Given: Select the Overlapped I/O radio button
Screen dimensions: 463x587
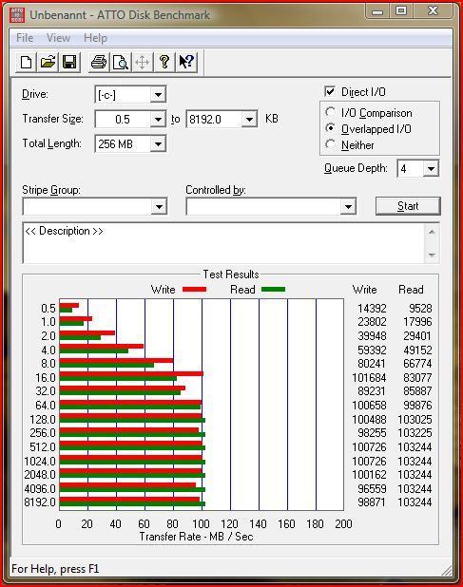Looking at the screenshot, I should click(330, 128).
